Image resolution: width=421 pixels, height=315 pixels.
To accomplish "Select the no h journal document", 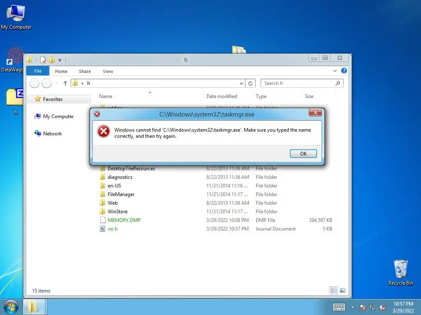I will [113, 229].
